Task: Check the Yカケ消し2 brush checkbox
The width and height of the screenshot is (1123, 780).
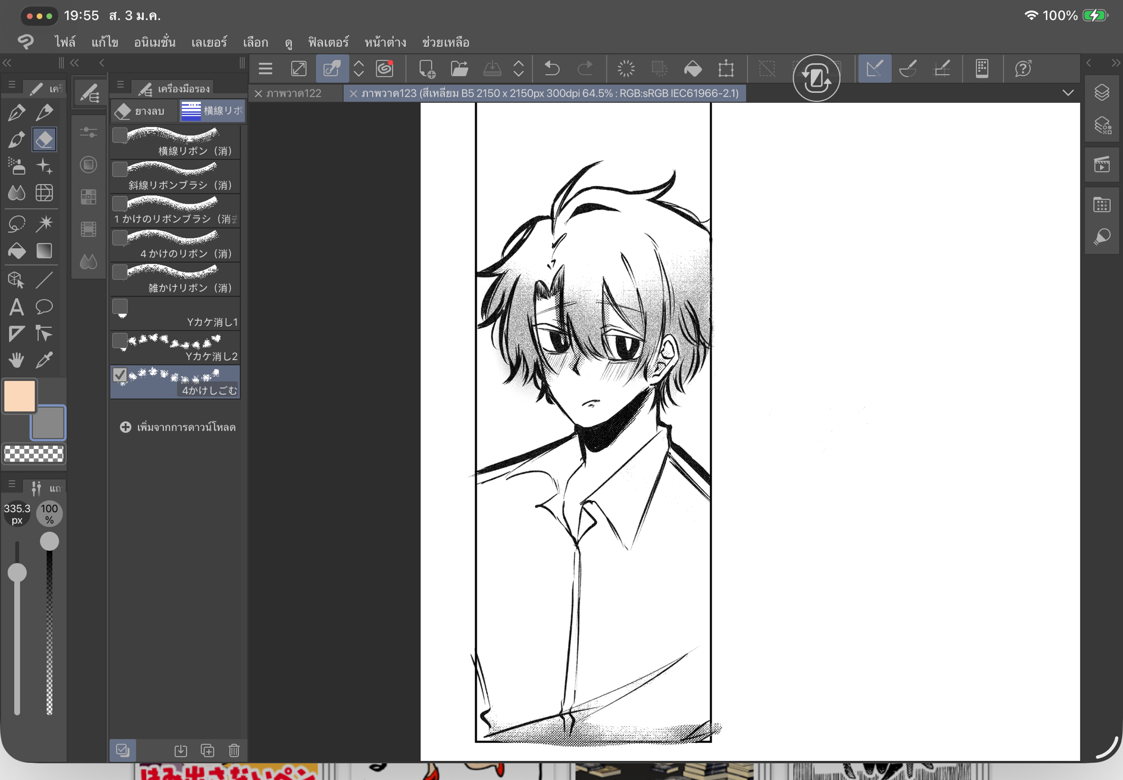Action: (120, 340)
